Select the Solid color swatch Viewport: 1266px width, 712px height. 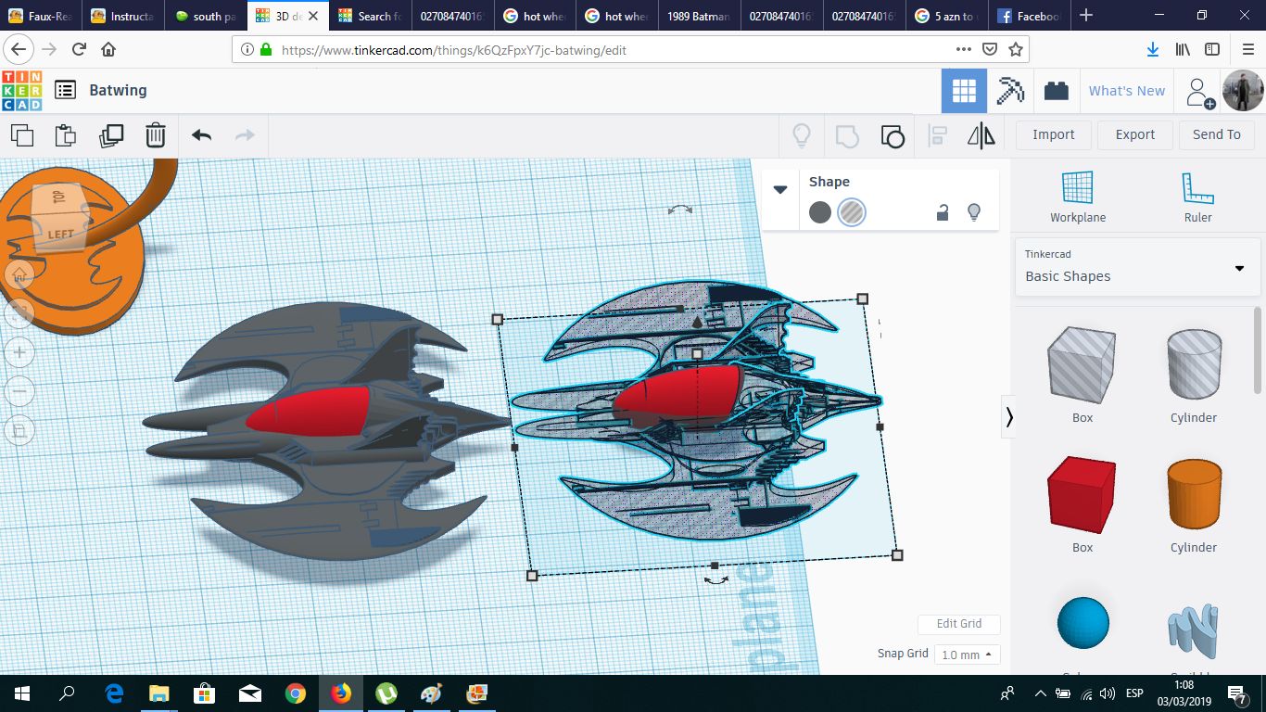click(820, 212)
